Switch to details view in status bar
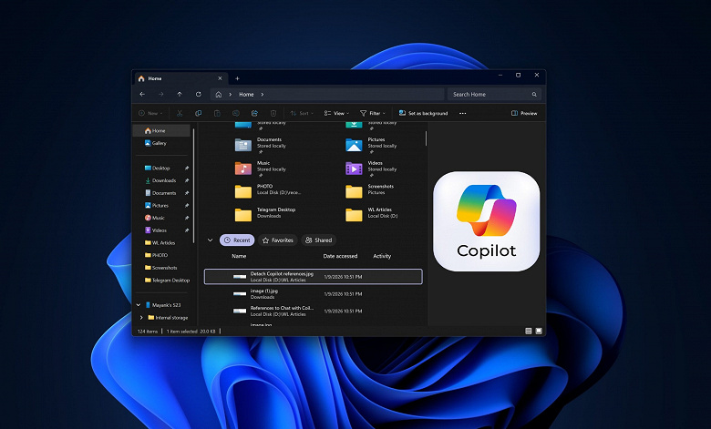The height and width of the screenshot is (429, 711). pyautogui.click(x=527, y=331)
